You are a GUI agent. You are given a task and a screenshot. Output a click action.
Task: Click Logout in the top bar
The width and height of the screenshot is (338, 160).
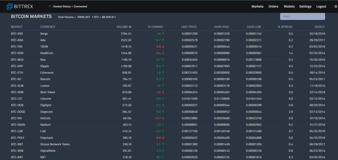[321, 6]
